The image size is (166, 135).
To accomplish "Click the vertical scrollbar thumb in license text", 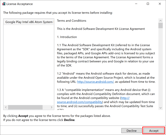I will 160,26.
